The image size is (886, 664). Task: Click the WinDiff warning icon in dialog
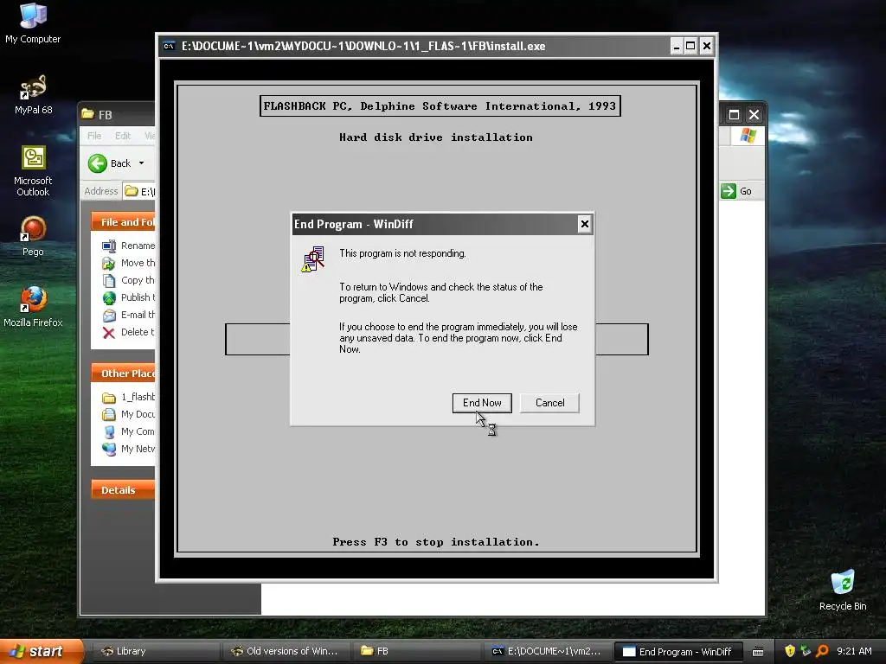313,259
